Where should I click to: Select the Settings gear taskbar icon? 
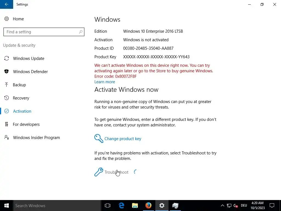(x=162, y=206)
